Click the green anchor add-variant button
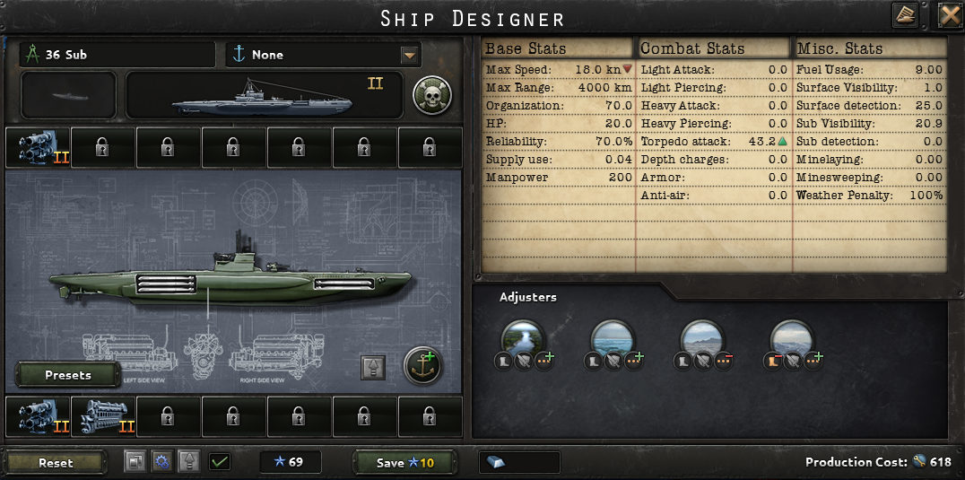The height and width of the screenshot is (480, 965). point(422,365)
